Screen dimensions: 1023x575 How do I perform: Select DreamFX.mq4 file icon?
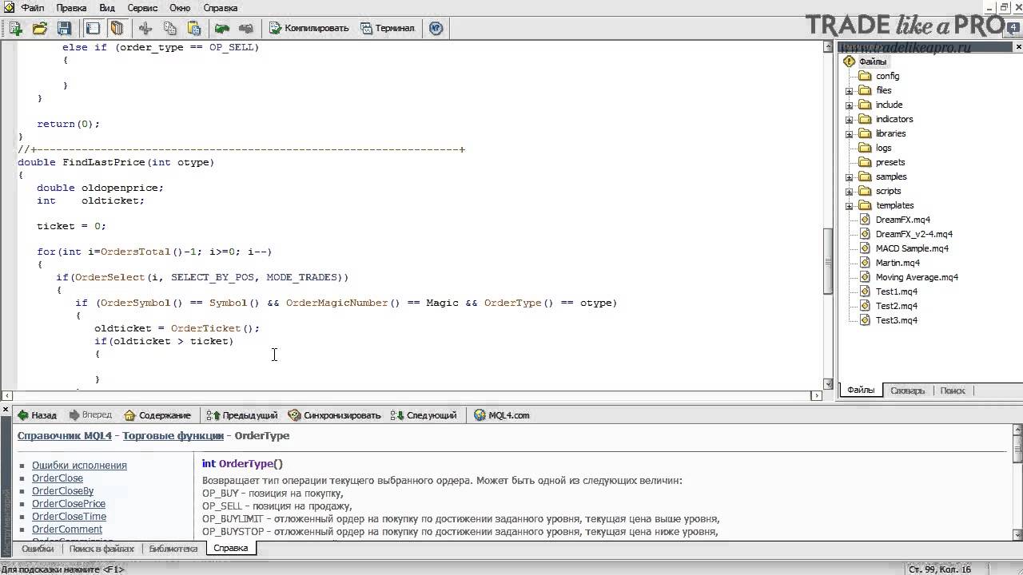[x=865, y=220]
